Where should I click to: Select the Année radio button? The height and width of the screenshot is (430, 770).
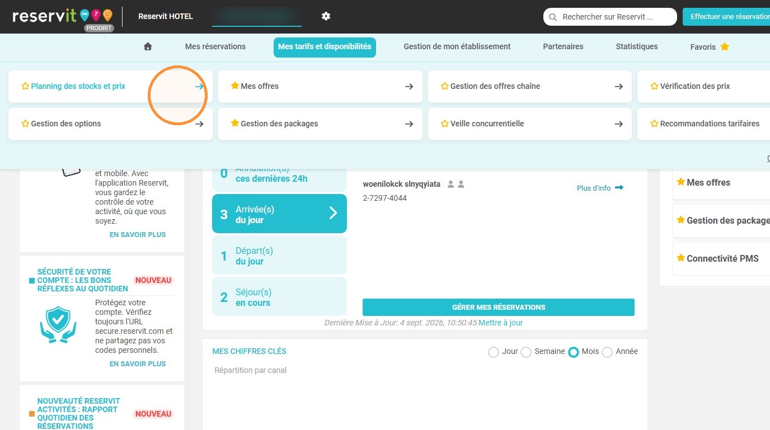[x=607, y=352]
